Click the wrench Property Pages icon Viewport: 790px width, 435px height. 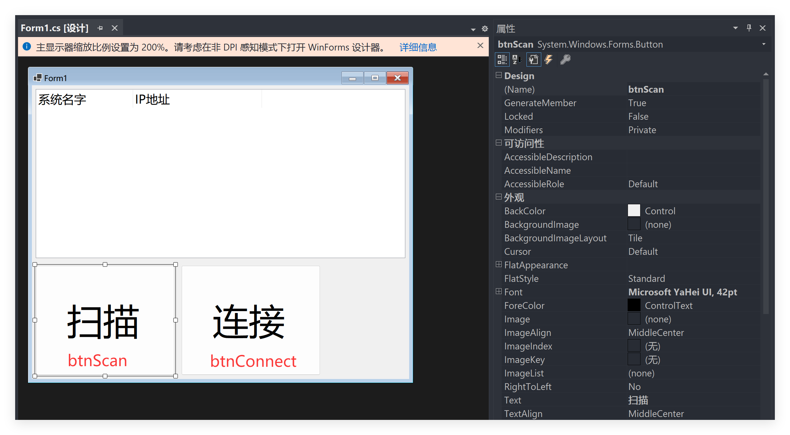[565, 60]
